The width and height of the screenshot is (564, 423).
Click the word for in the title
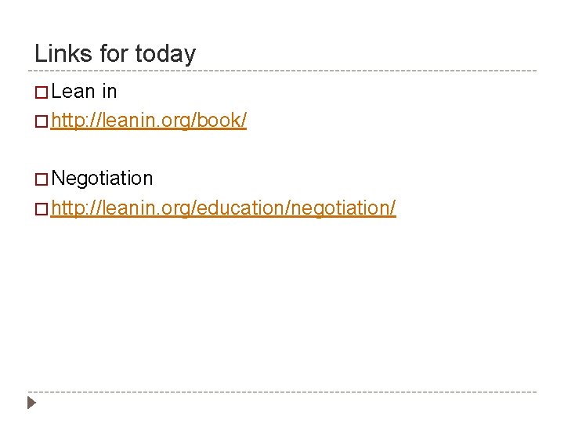point(114,53)
